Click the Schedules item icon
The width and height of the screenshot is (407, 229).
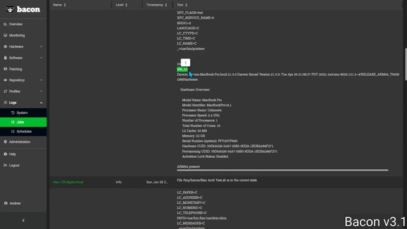coord(13,132)
